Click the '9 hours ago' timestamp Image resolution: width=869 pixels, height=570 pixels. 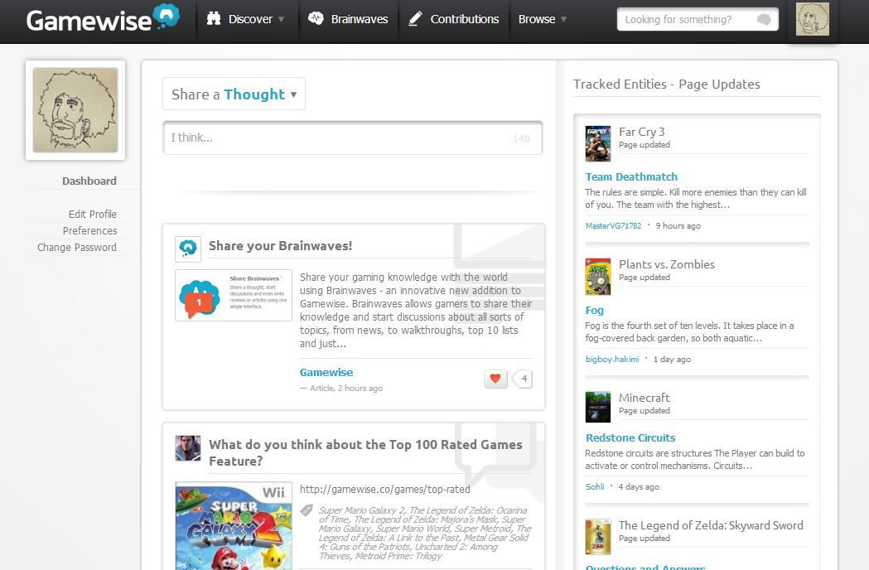pos(678,225)
